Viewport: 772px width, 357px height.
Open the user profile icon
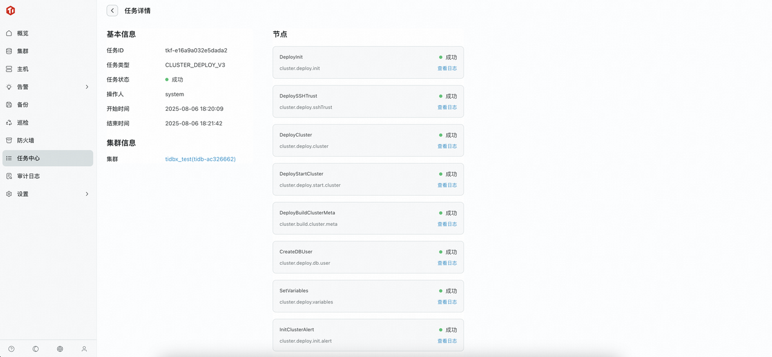click(x=84, y=349)
